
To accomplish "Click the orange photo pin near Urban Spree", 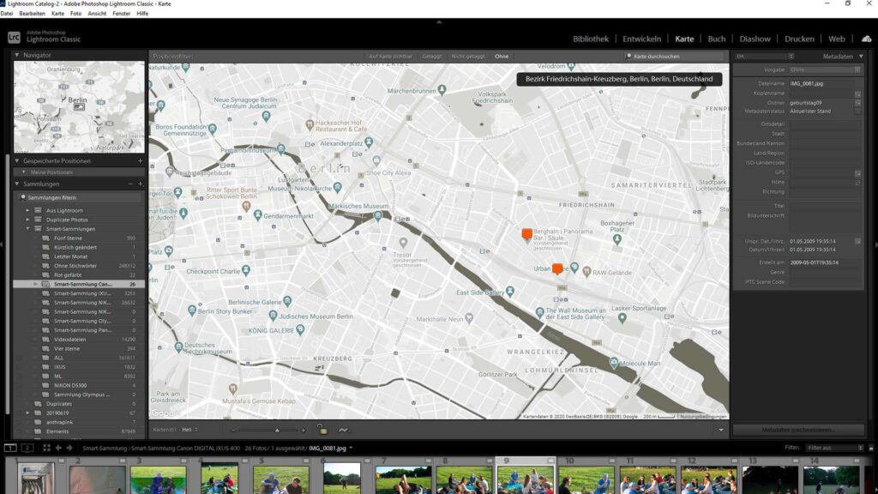I will [557, 268].
